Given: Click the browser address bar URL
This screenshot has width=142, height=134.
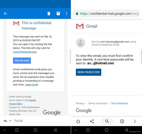Looking at the screenshot, I should tap(109, 14).
